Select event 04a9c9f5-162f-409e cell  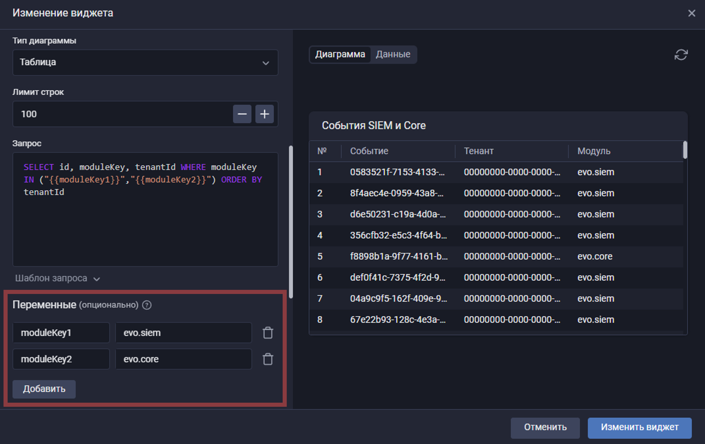click(399, 299)
